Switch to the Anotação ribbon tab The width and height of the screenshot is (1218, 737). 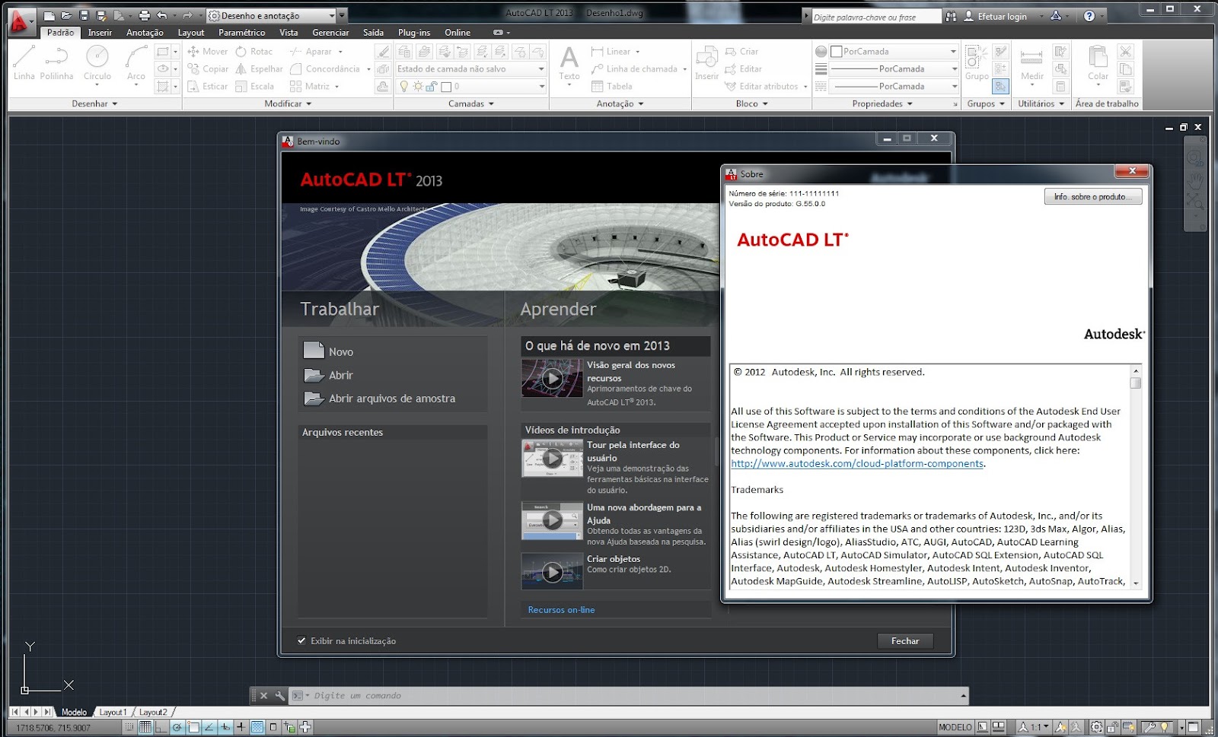[145, 33]
